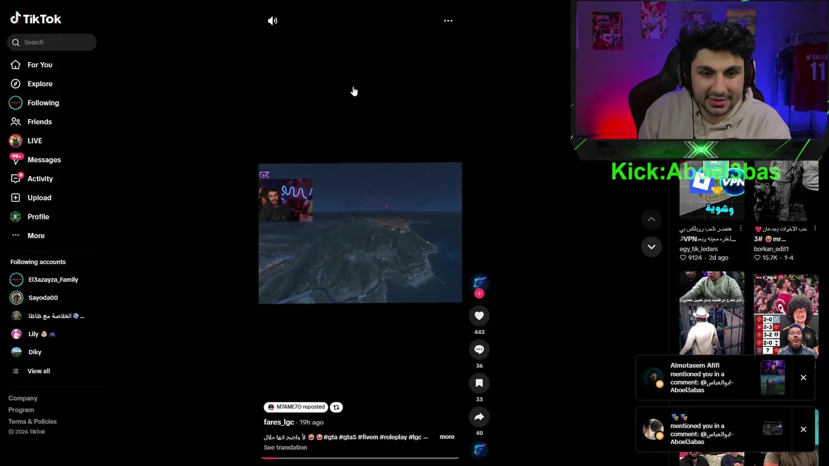Dismiss Almotasem Afifi notification
The image size is (829, 466).
pos(803,378)
